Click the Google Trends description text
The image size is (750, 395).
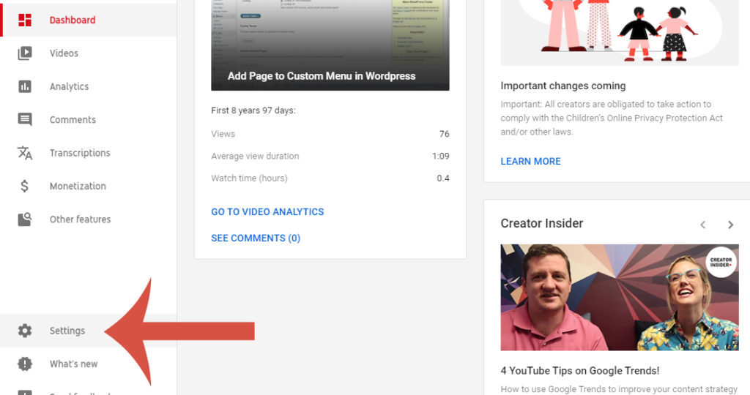click(x=619, y=389)
